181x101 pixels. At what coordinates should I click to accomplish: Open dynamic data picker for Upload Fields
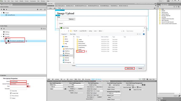click(28, 84)
